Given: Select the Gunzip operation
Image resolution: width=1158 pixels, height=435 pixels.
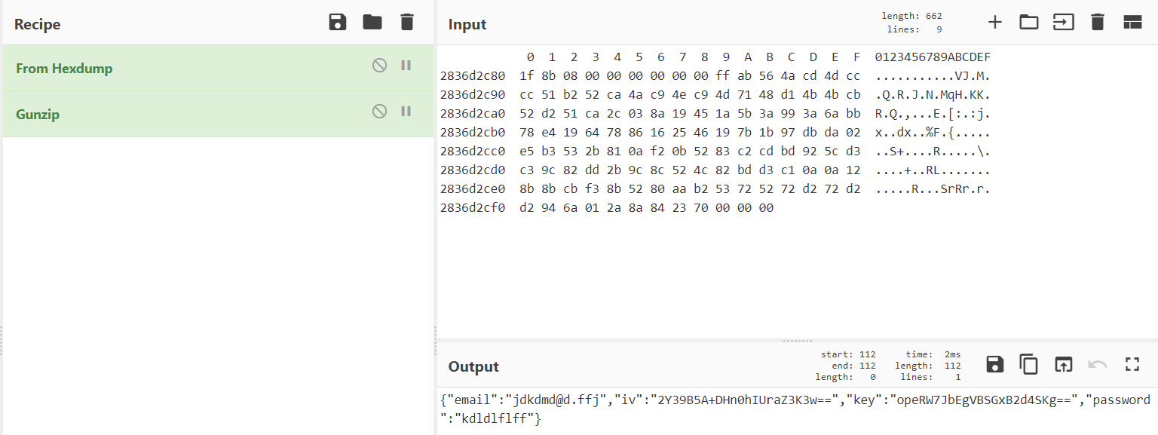Looking at the screenshot, I should point(38,115).
